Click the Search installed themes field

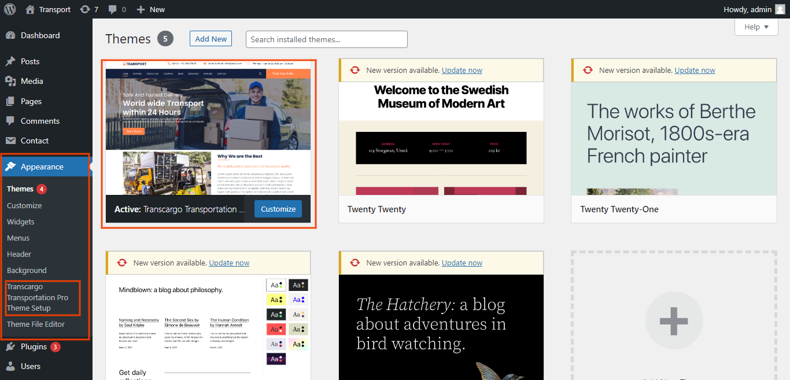click(326, 39)
